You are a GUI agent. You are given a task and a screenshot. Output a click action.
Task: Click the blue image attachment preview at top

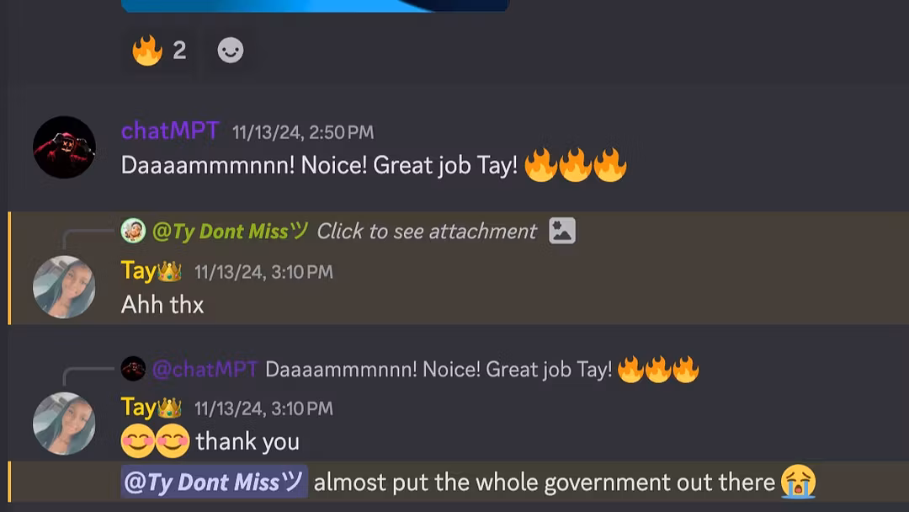click(315, 6)
